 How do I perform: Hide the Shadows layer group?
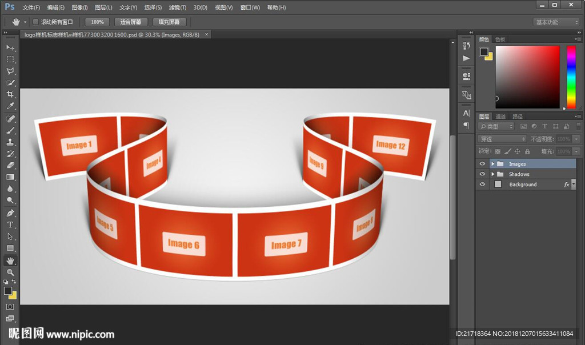tap(483, 174)
